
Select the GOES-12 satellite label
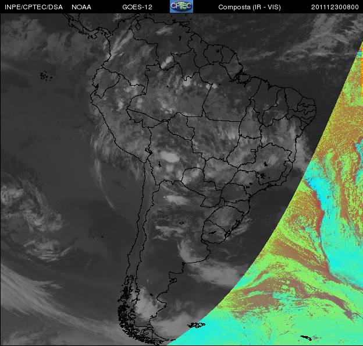(x=137, y=7)
